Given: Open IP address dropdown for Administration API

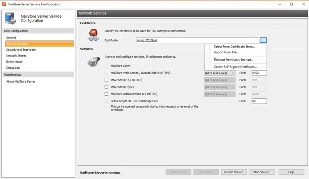Looking at the screenshot, I should point(219,94).
